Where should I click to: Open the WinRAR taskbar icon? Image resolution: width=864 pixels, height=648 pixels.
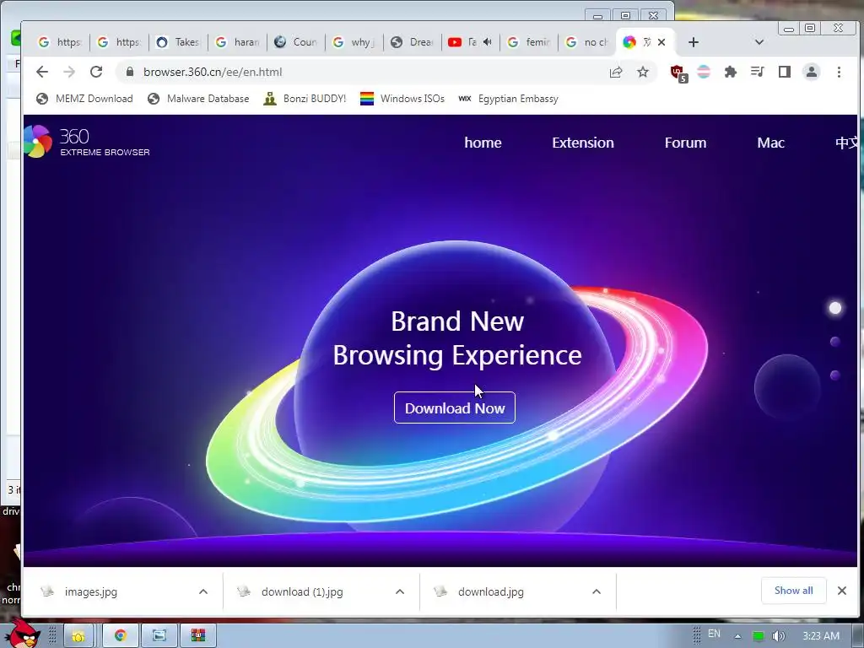pos(198,636)
